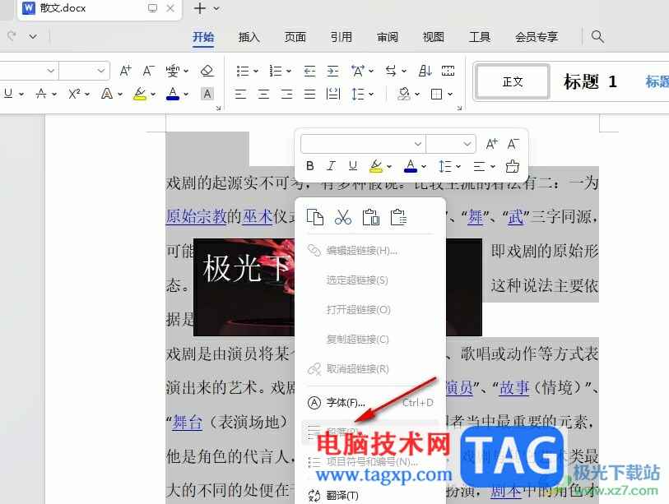Follow the 原始宗教 hyperlink in document
Image resolution: width=669 pixels, height=504 pixels.
pos(196,217)
